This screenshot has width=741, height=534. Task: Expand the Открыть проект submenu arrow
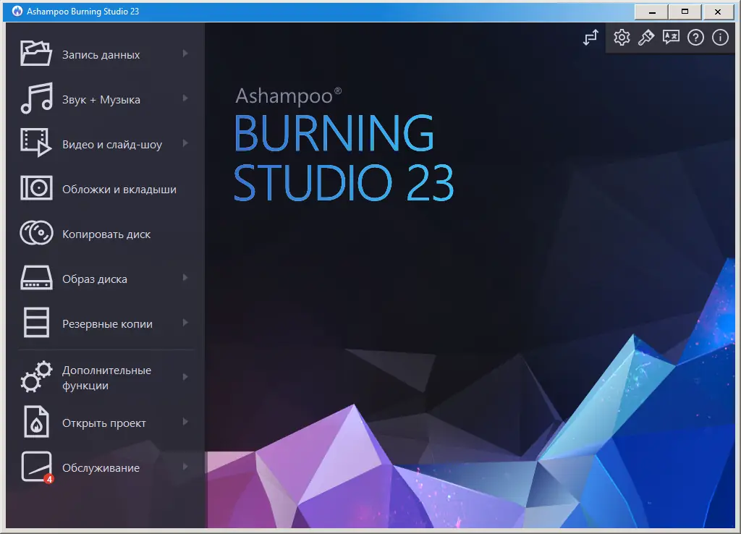pyautogui.click(x=185, y=422)
